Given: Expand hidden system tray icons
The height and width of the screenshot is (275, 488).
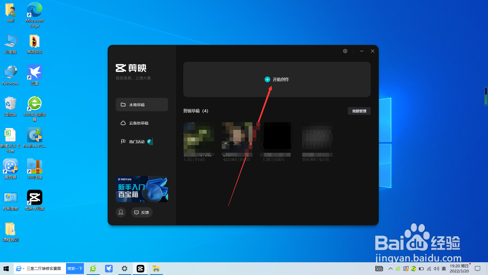Looking at the screenshot, I should [390, 269].
